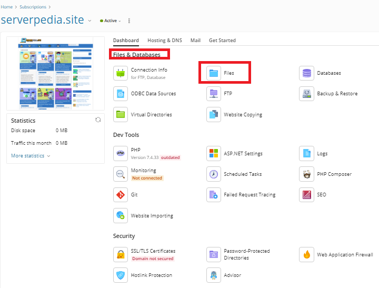Image resolution: width=379 pixels, height=288 pixels.
Task: Open the Scheduled Tasks clock icon
Action: pos(214,174)
